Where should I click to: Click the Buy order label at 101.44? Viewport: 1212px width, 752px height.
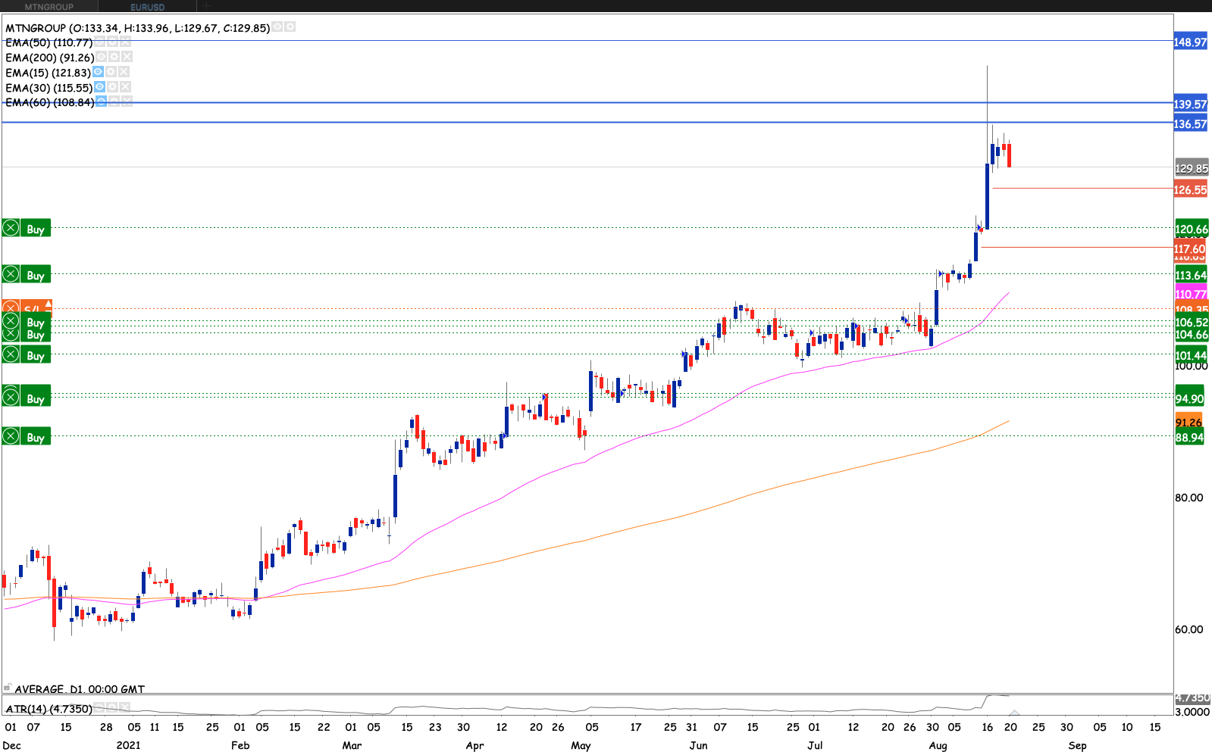click(36, 355)
